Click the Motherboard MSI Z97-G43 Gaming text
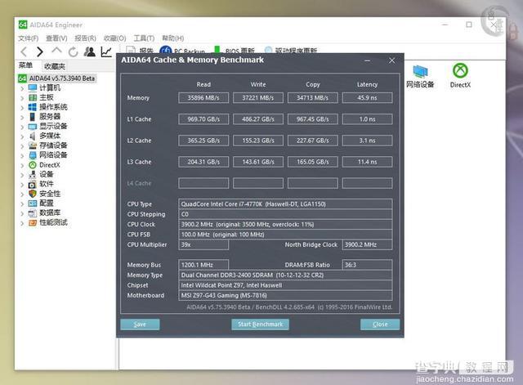 [x=224, y=296]
